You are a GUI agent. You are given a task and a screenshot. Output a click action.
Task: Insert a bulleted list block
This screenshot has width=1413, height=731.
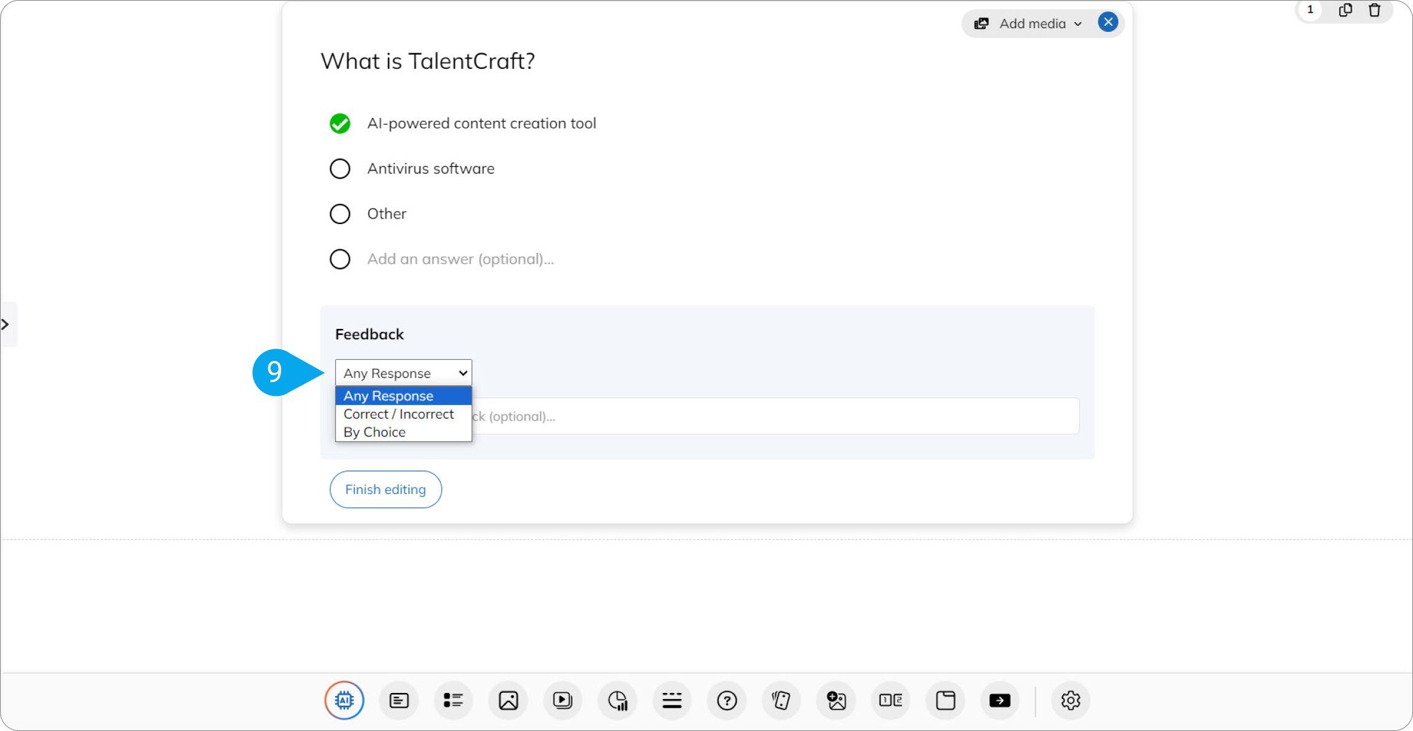tap(453, 700)
